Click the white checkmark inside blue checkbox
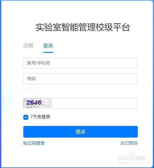The image size is (154, 168). 26,117
